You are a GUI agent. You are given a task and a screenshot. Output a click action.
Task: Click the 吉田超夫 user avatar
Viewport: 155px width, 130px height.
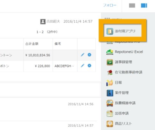pyautogui.click(x=43, y=22)
